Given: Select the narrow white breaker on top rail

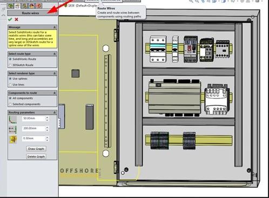Looking at the screenshot, I should pos(176,49).
